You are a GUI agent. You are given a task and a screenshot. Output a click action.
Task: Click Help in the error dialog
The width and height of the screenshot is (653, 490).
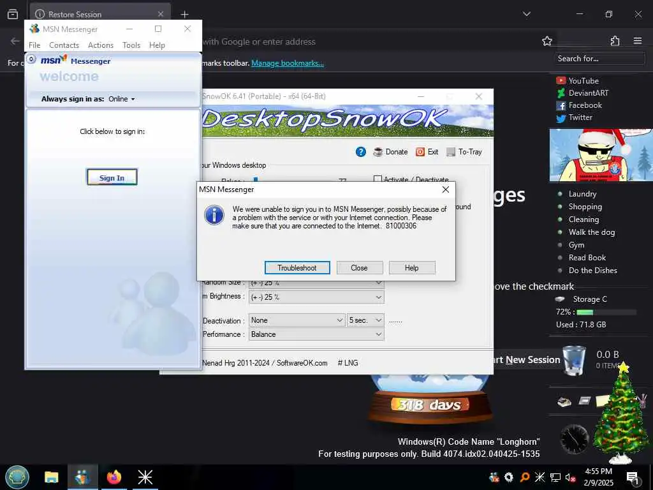[412, 268]
